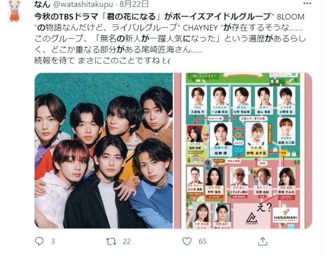Click the reply count number 3
This screenshot has height=257, width=332.
coord(53,242)
